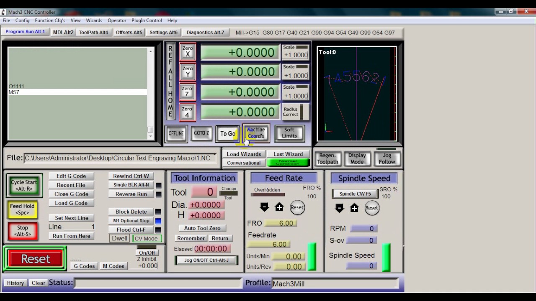The height and width of the screenshot is (301, 536).
Task: Click Display Mode button
Action: [357, 158]
